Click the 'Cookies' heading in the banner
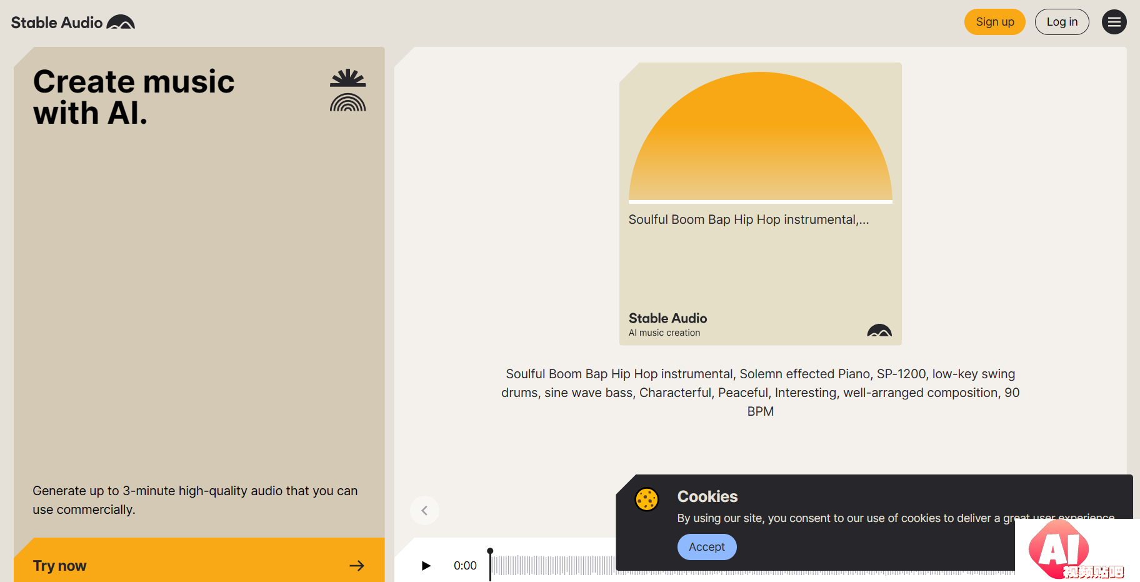1140x582 pixels. point(707,496)
